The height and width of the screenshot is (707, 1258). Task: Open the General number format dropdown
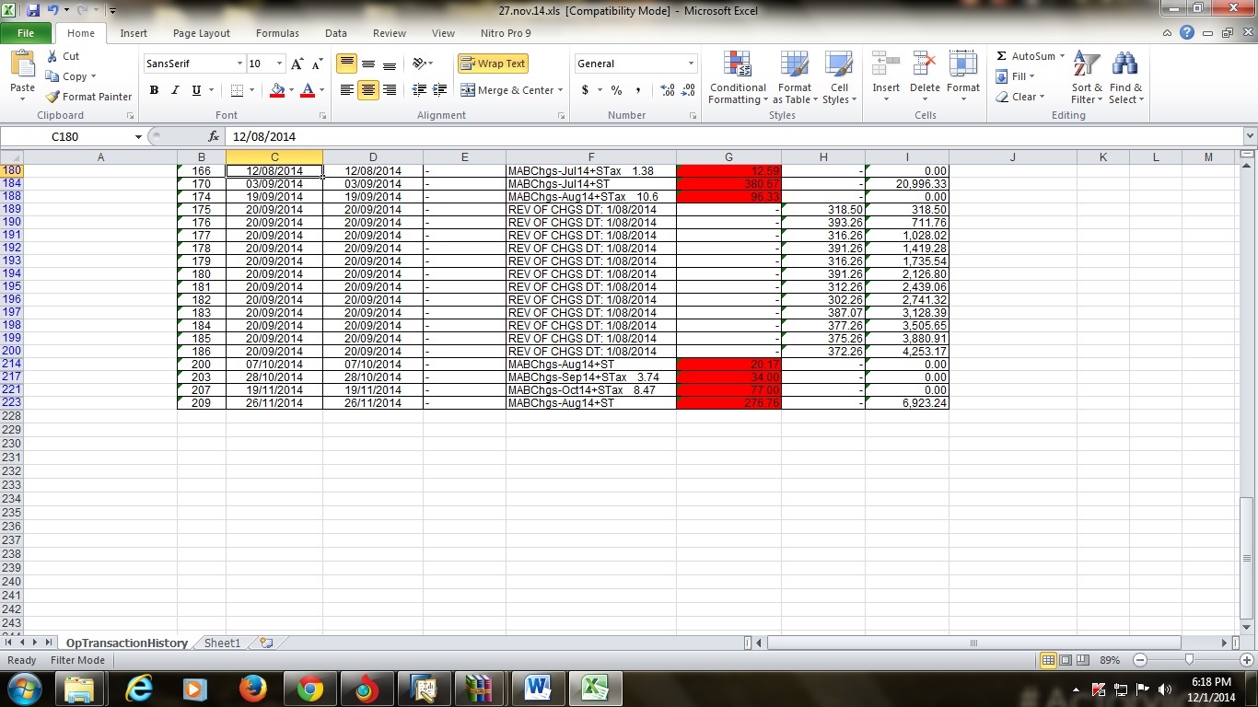click(691, 64)
